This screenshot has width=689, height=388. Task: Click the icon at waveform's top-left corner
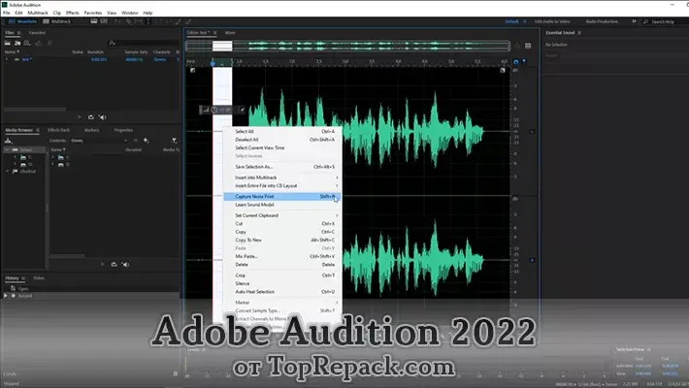[x=192, y=70]
